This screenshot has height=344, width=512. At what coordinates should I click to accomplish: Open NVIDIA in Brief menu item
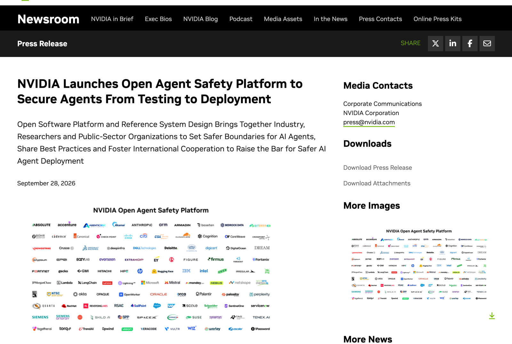(x=112, y=19)
